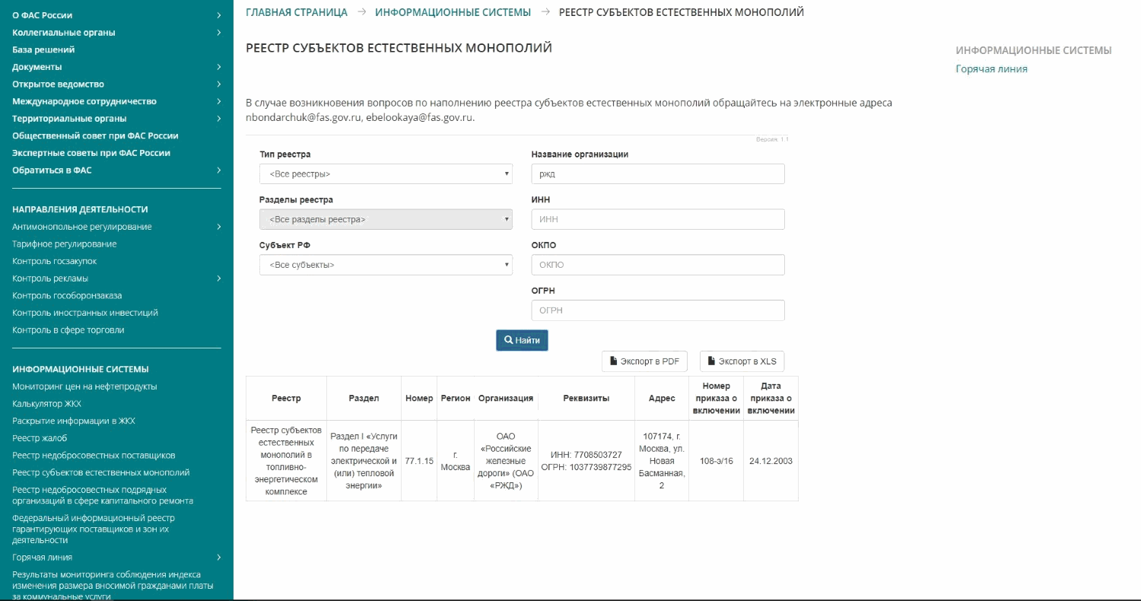Open the Разделы реестра dropdown

pos(386,220)
